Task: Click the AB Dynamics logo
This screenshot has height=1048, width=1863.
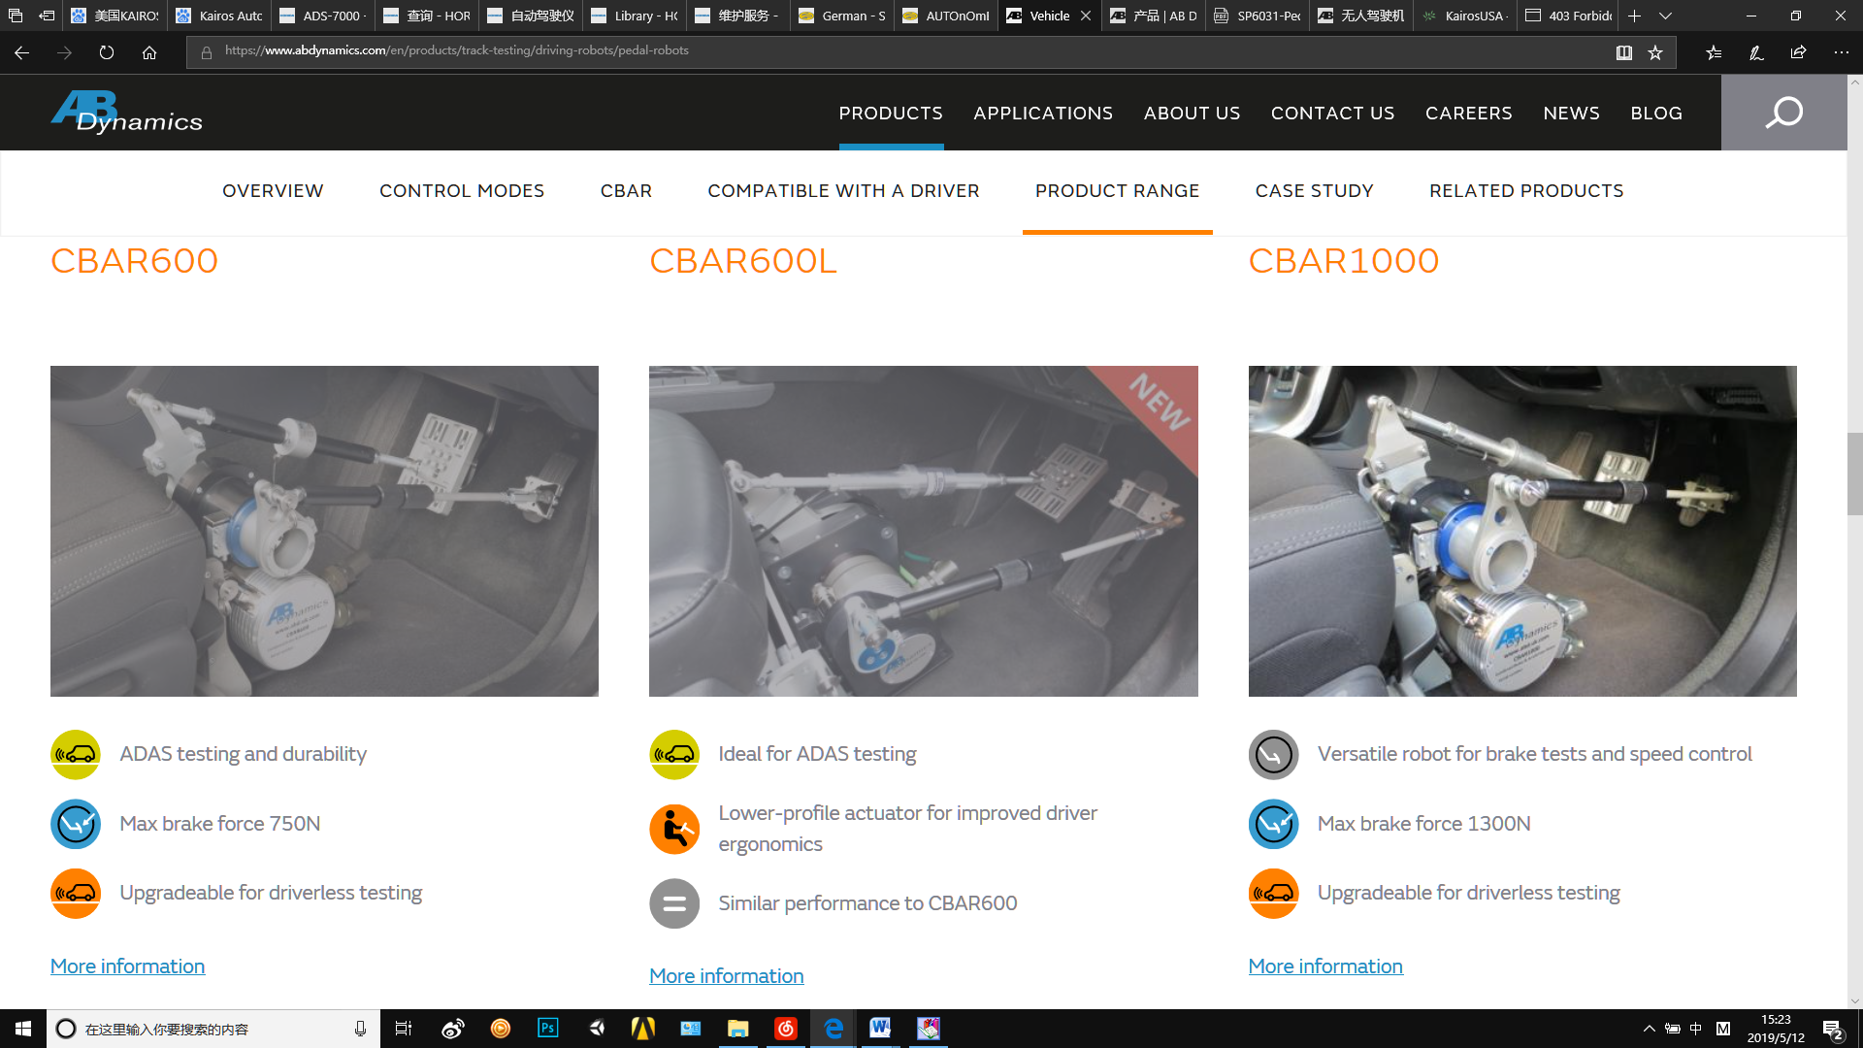Action: pos(127,112)
